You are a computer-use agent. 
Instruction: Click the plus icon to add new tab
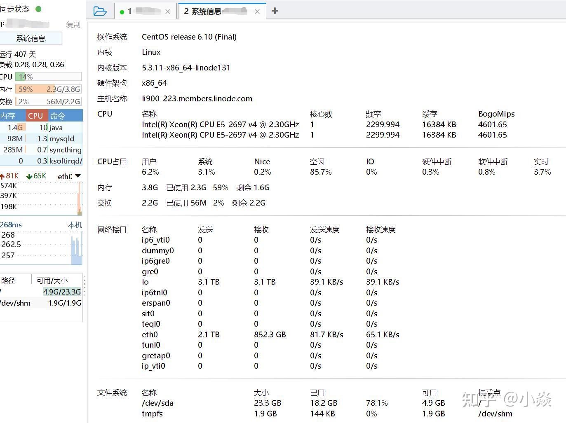pos(275,11)
